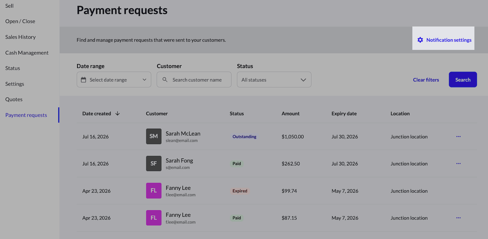
Task: Click the Location column header
Action: point(400,113)
